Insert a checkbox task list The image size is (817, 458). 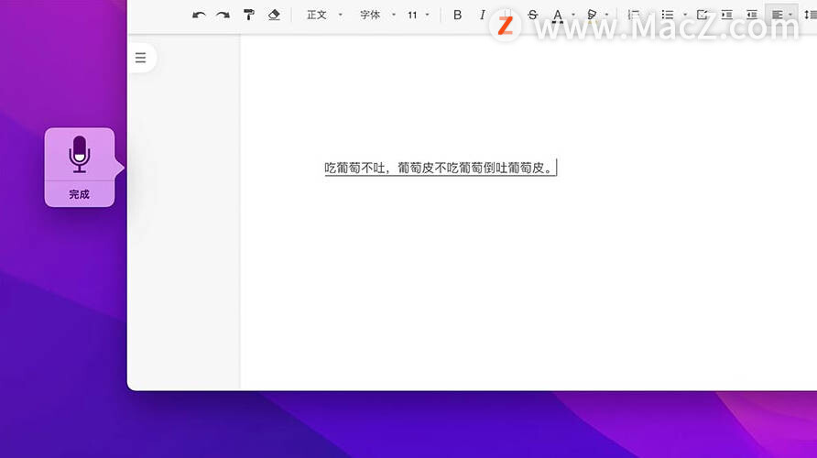702,15
